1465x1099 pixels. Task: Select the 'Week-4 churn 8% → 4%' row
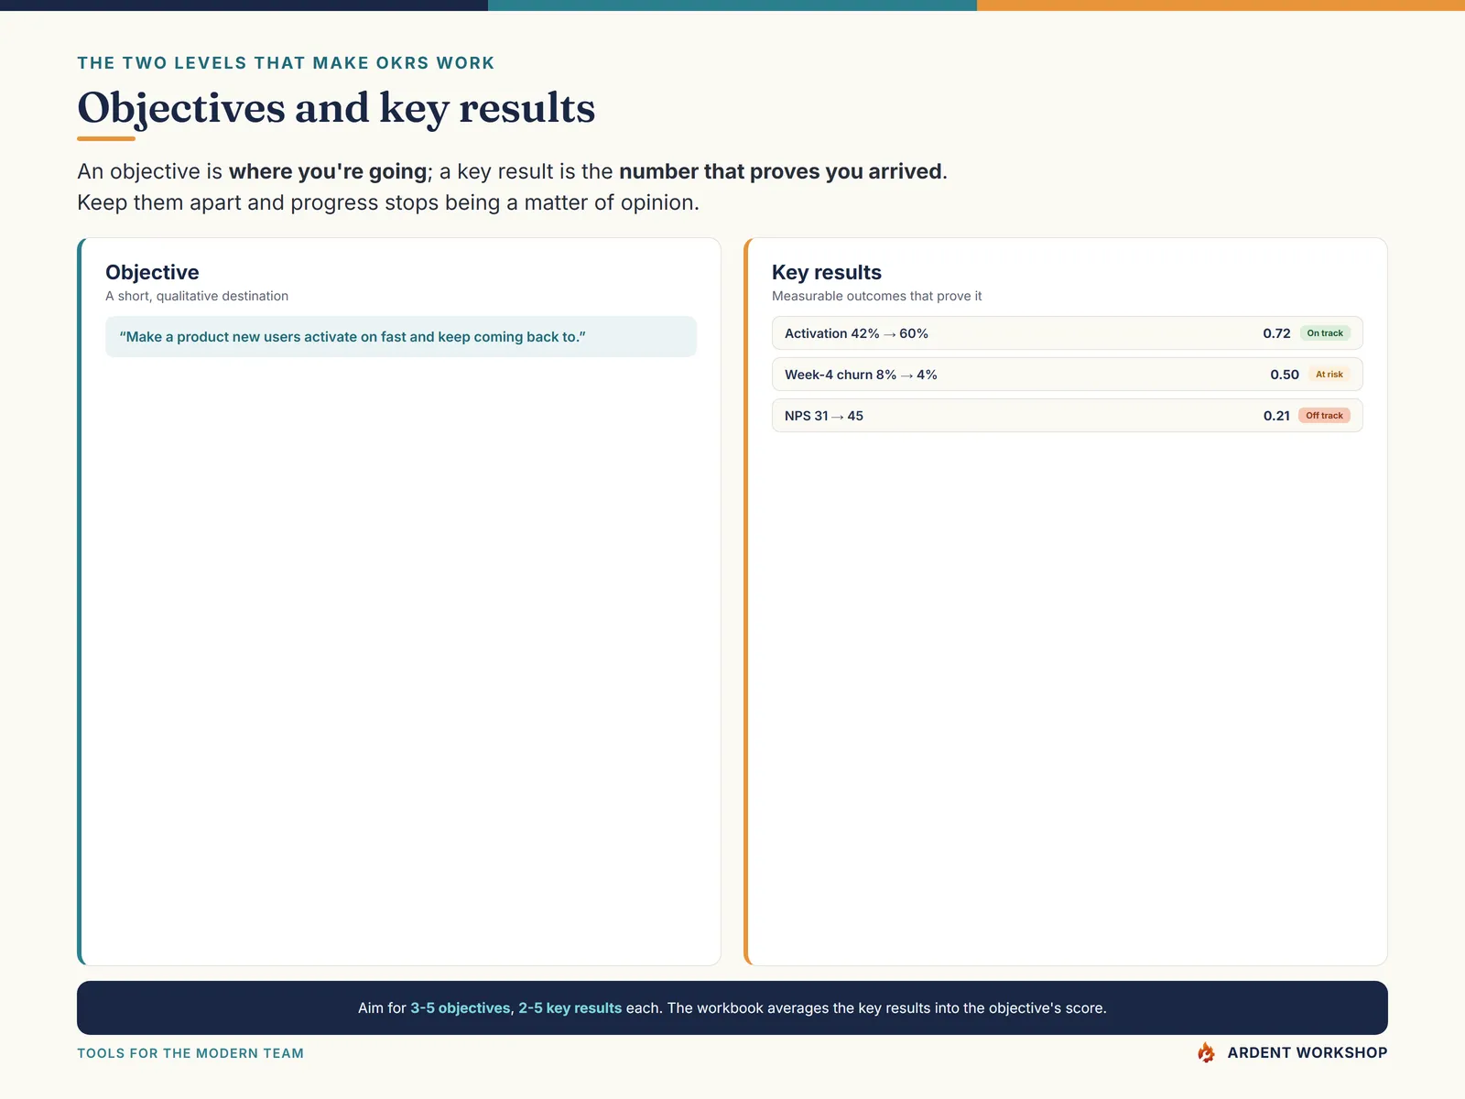(1067, 375)
